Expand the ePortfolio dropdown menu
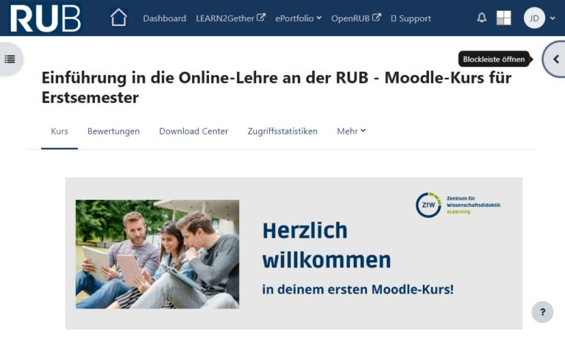Screen dimensions: 565x340 [299, 18]
